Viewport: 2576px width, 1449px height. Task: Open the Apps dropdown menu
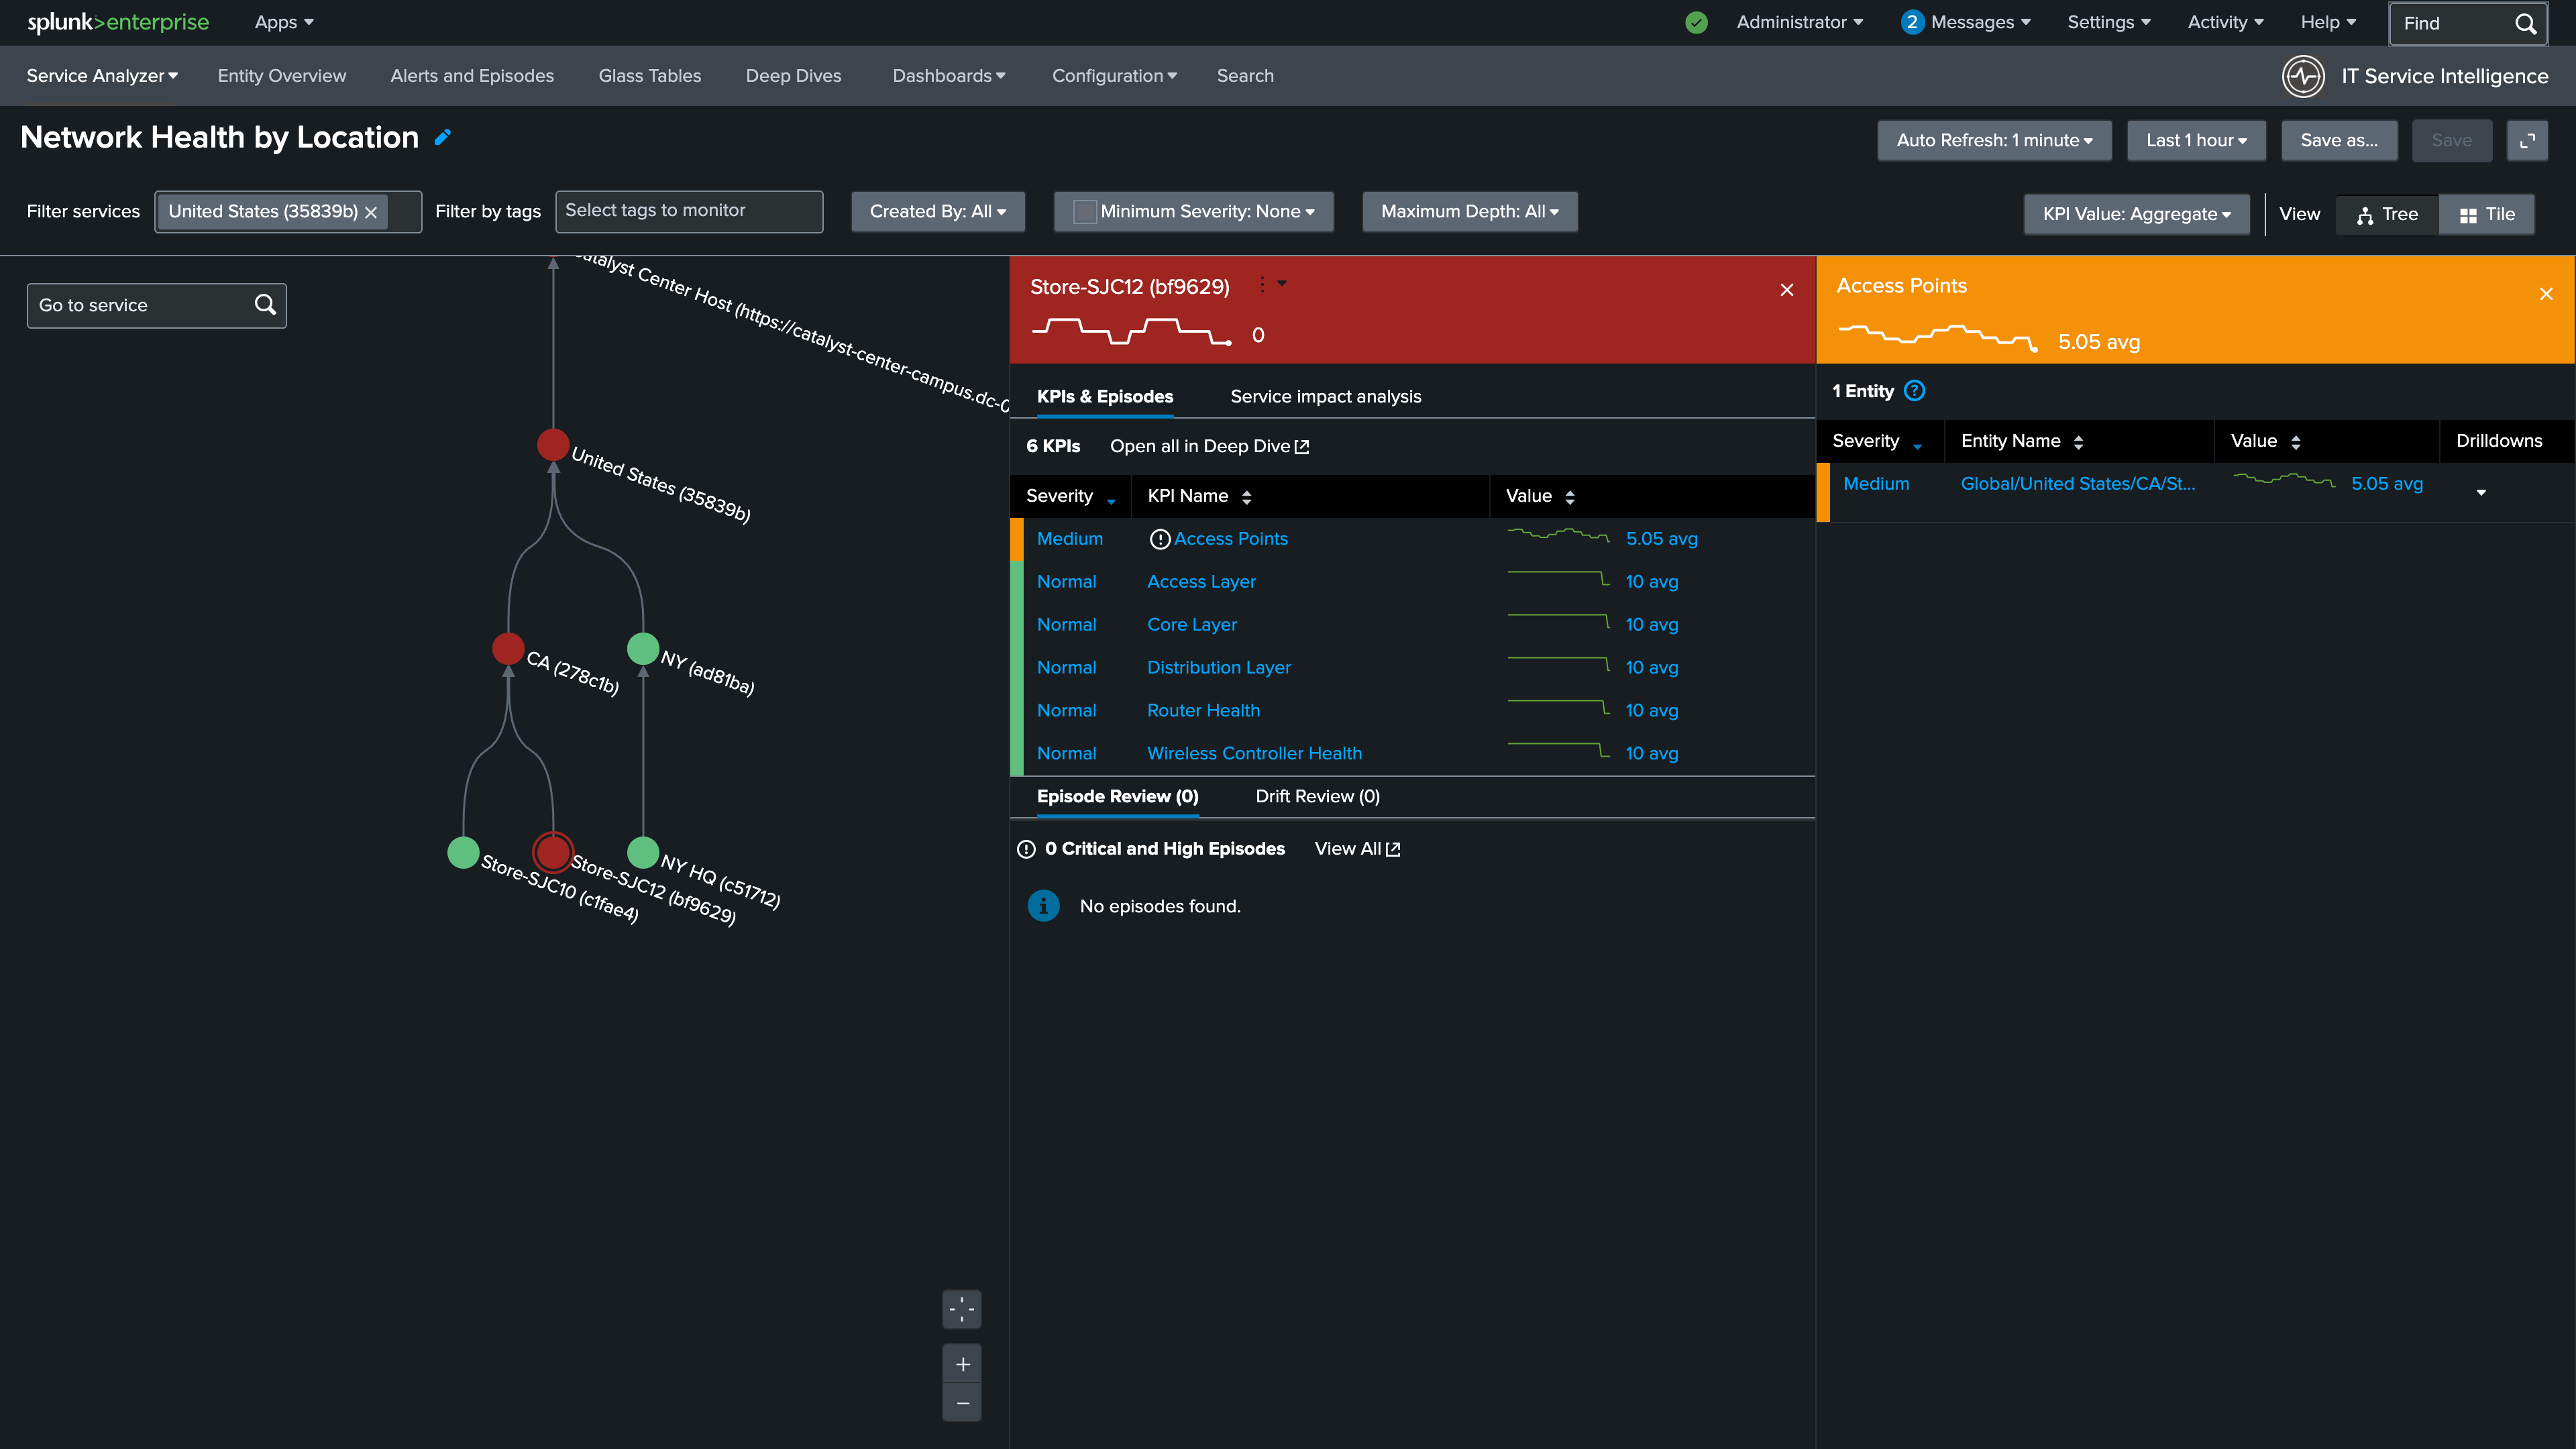[284, 22]
